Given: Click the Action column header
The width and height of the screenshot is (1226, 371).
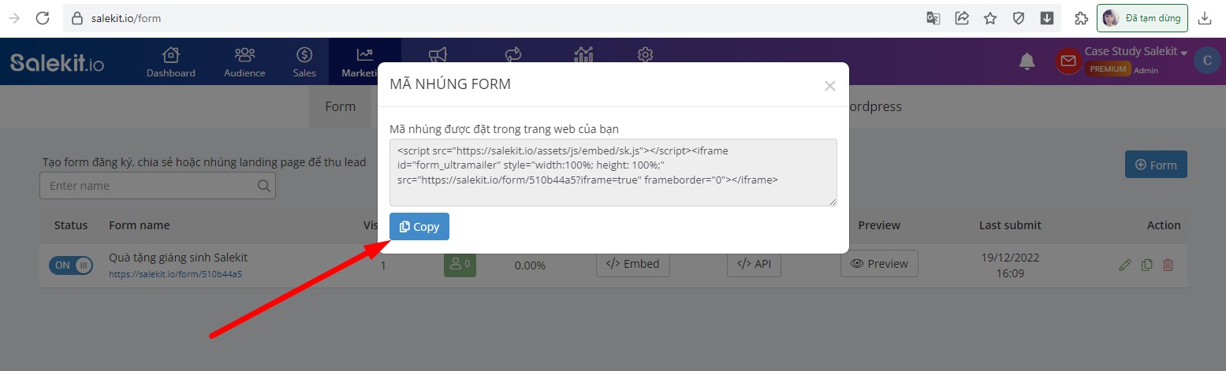Looking at the screenshot, I should (1164, 225).
